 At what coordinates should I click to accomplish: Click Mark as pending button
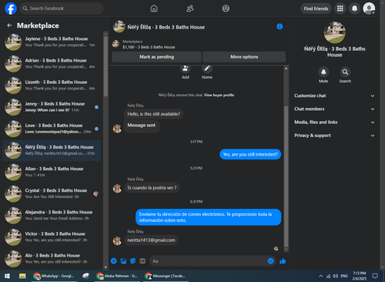click(x=156, y=57)
